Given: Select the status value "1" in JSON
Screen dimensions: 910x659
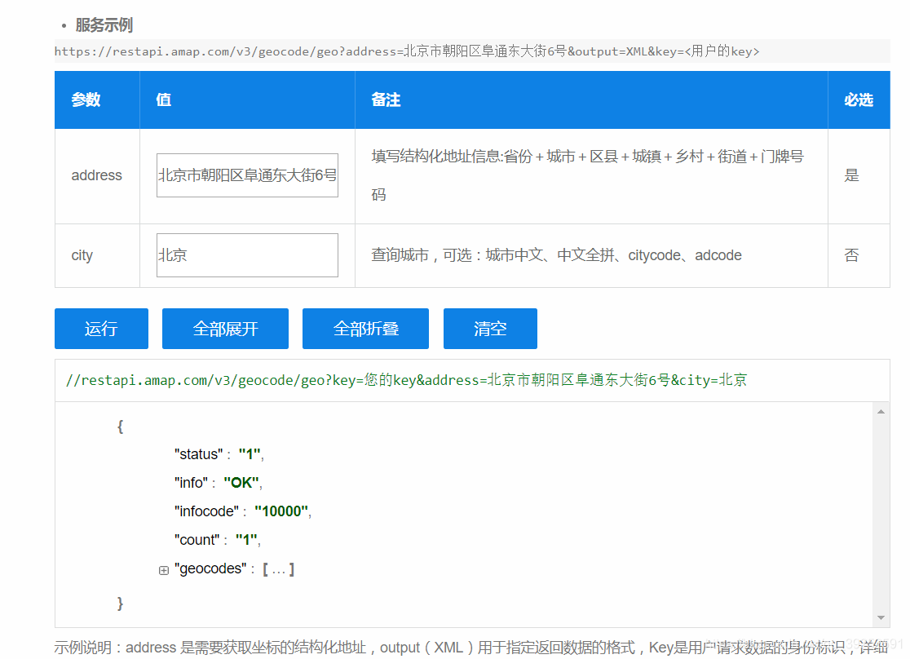Looking at the screenshot, I should click(250, 453).
